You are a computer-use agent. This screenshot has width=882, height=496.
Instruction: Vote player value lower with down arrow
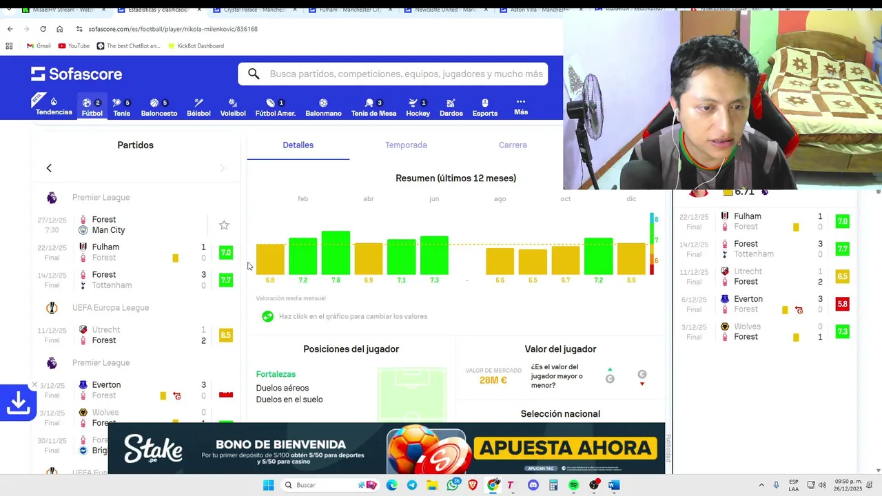click(x=642, y=378)
